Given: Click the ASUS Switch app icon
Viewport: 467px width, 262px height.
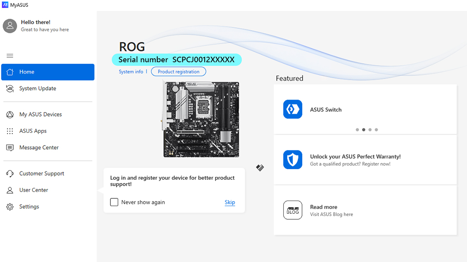Looking at the screenshot, I should pyautogui.click(x=292, y=109).
